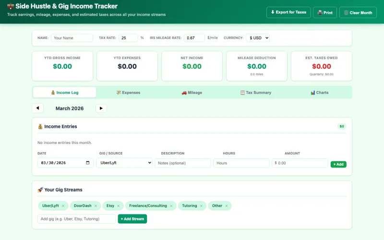Image resolution: width=384 pixels, height=240 pixels.
Task: Focus the Your Name input field
Action: pos(72,38)
